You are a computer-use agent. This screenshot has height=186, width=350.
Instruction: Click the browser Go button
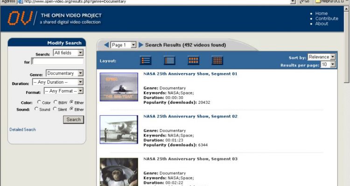[x=305, y=1]
